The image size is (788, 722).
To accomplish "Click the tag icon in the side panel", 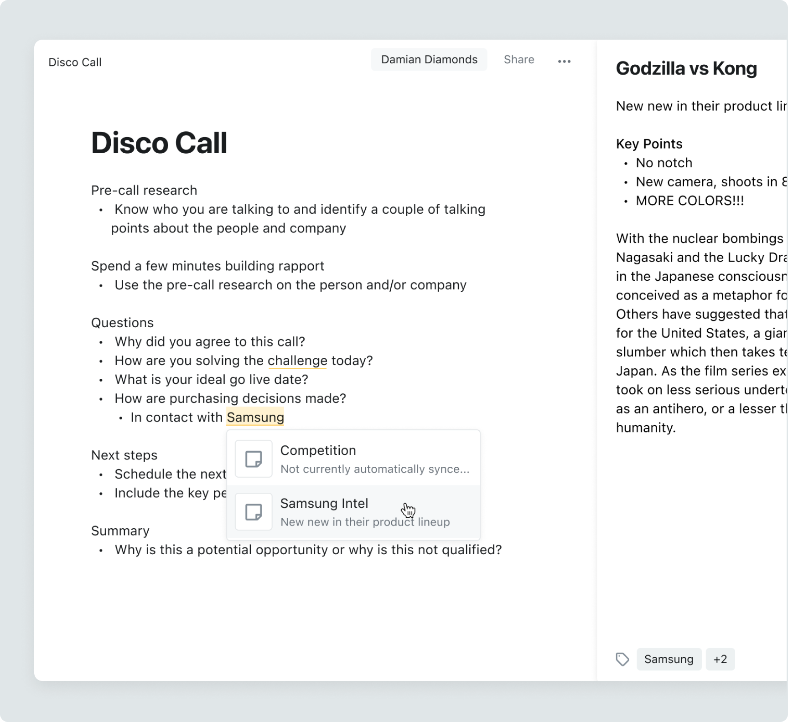I will click(622, 659).
